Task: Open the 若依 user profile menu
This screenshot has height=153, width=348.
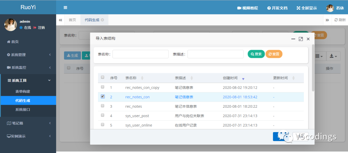Action: [x=335, y=8]
